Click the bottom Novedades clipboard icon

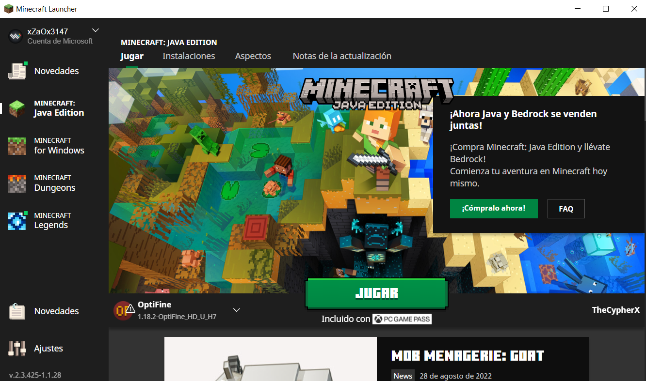17,311
